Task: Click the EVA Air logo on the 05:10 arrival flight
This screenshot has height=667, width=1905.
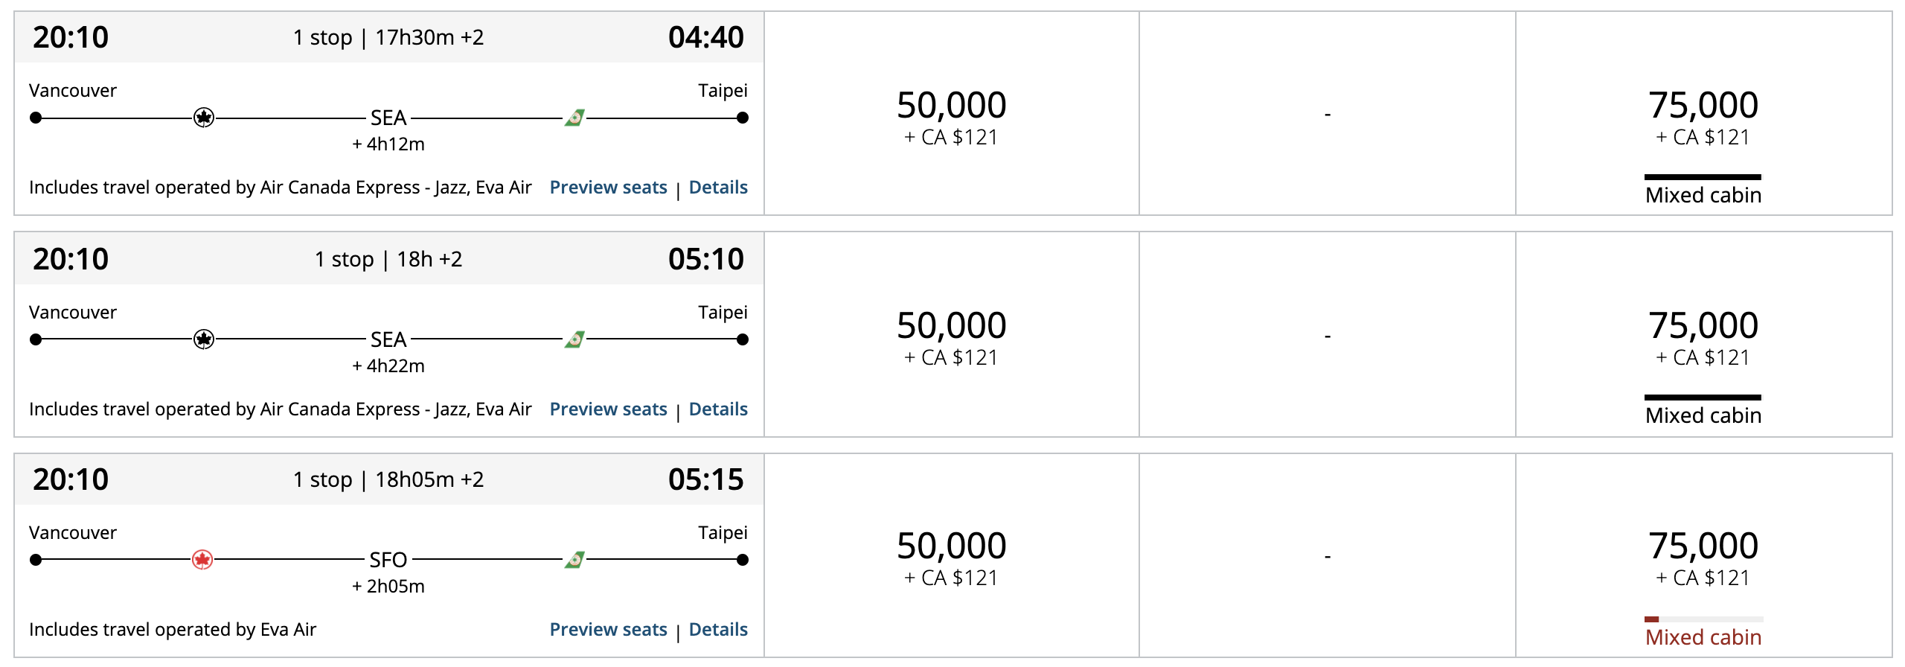Action: coord(574,339)
